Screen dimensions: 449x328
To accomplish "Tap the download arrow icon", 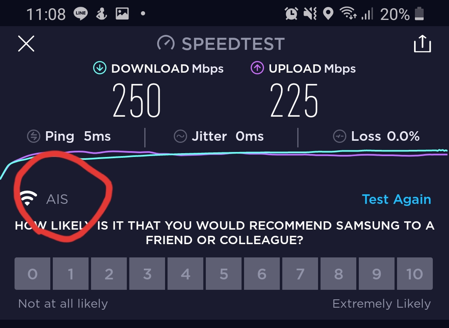I will pyautogui.click(x=100, y=68).
